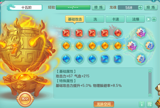Switch to the 卡速 tab
The image size is (160, 108).
[115, 19]
